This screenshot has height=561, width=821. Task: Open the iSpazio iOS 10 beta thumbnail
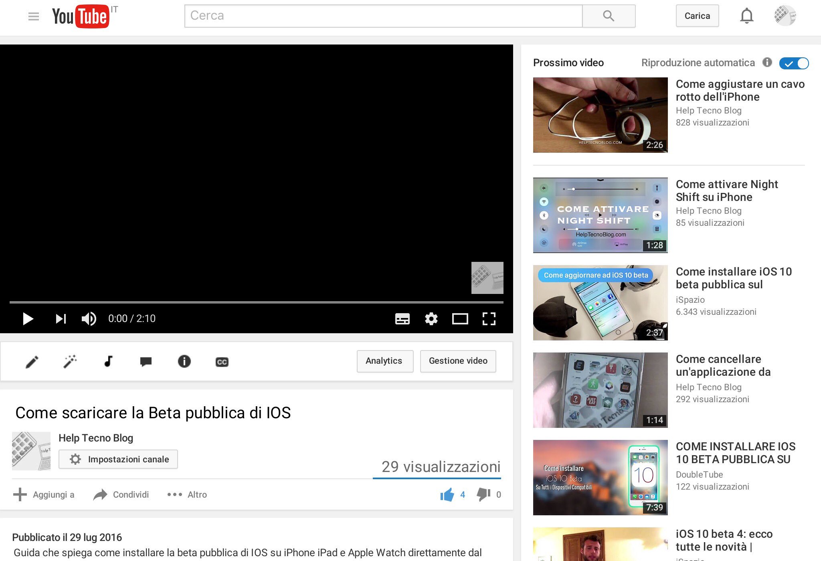pos(601,303)
